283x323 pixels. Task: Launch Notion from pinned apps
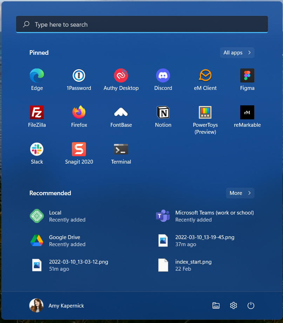tap(163, 117)
